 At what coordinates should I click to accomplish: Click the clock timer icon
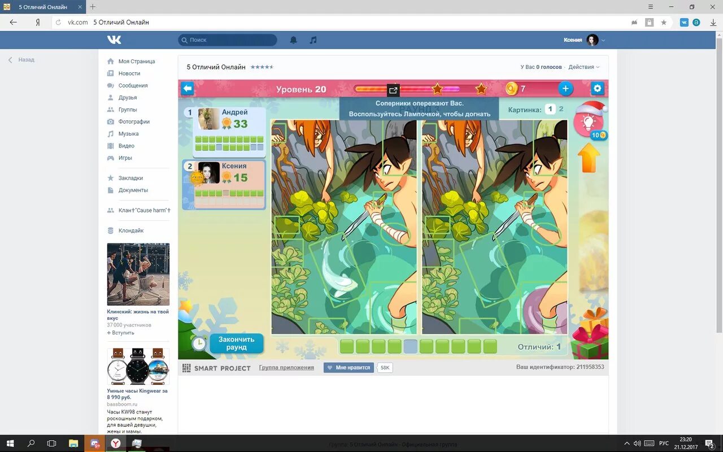(199, 343)
